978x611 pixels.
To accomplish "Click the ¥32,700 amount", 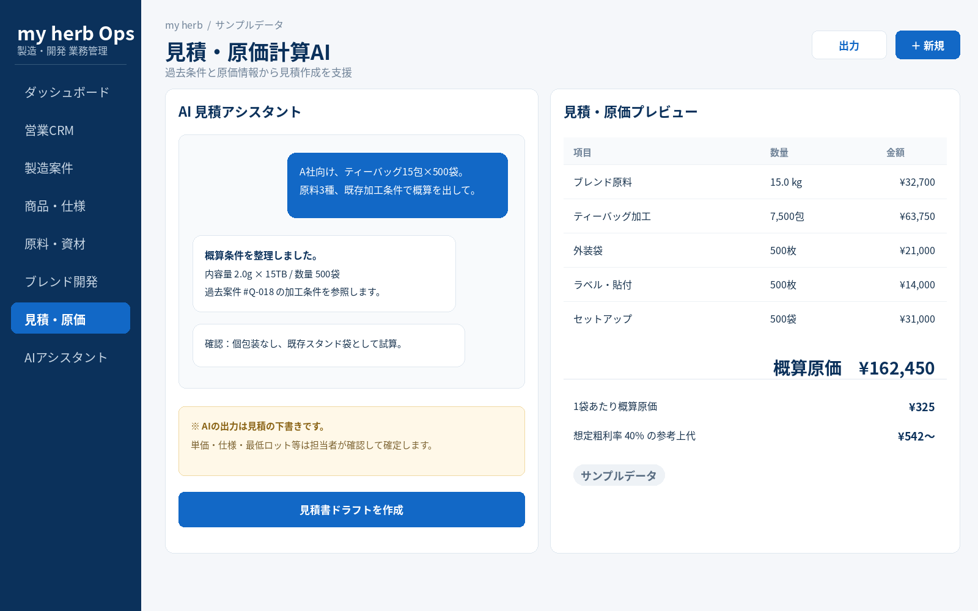I will coord(917,182).
